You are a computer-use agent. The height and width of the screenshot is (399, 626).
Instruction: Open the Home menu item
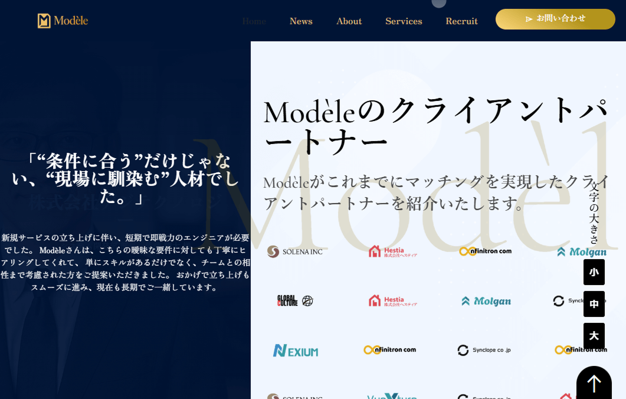coord(254,21)
